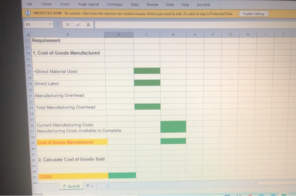Screen dimensions: 296x196
Task: Select column G header
Action: coord(230,35)
